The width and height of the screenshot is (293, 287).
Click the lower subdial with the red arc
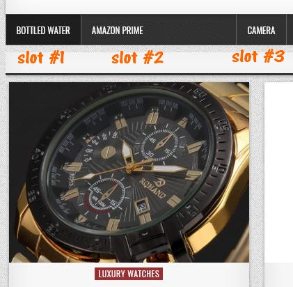click(106, 195)
